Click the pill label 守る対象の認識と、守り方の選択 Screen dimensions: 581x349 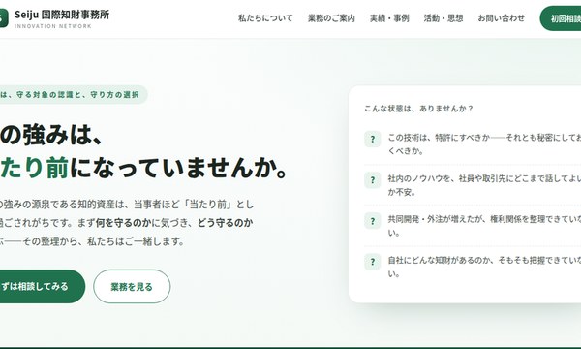[77, 95]
